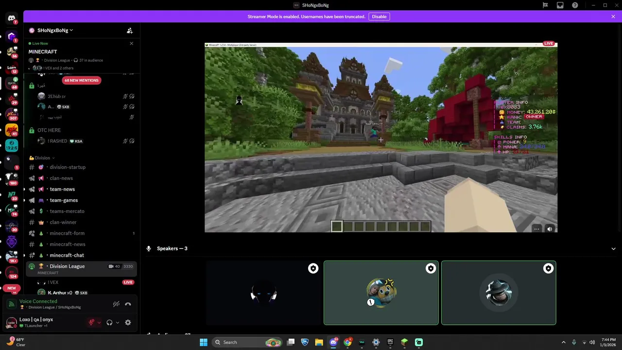Collapse the Speakers — 3 section

(613, 248)
